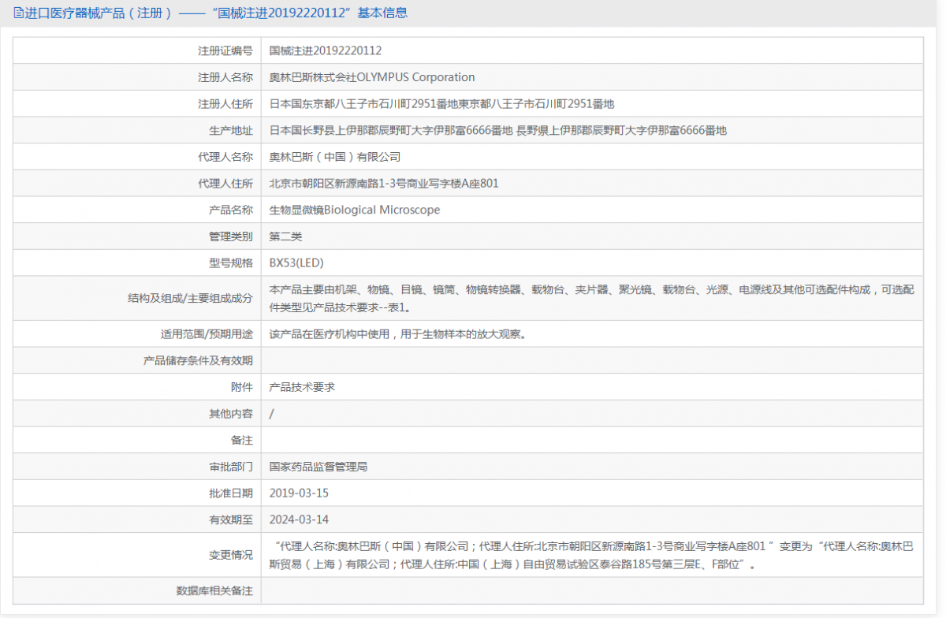
Task: Select the 代理人名称 label
Action: click(225, 157)
